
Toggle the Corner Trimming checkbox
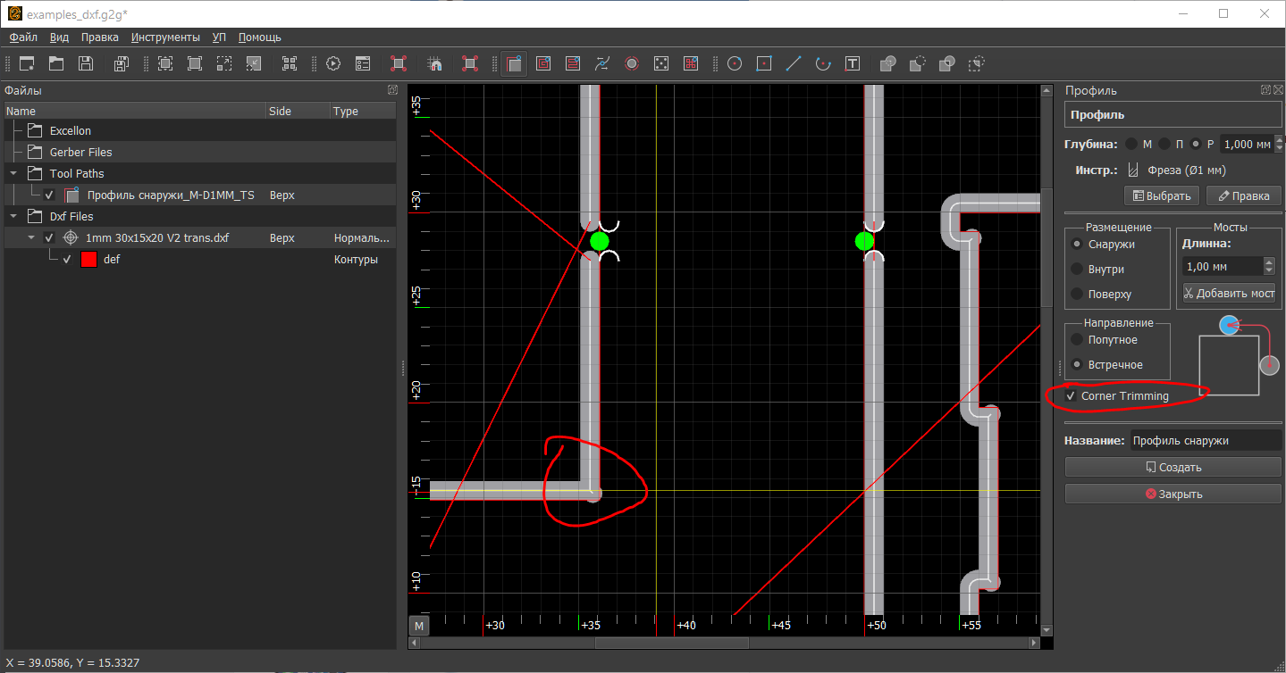click(1071, 395)
